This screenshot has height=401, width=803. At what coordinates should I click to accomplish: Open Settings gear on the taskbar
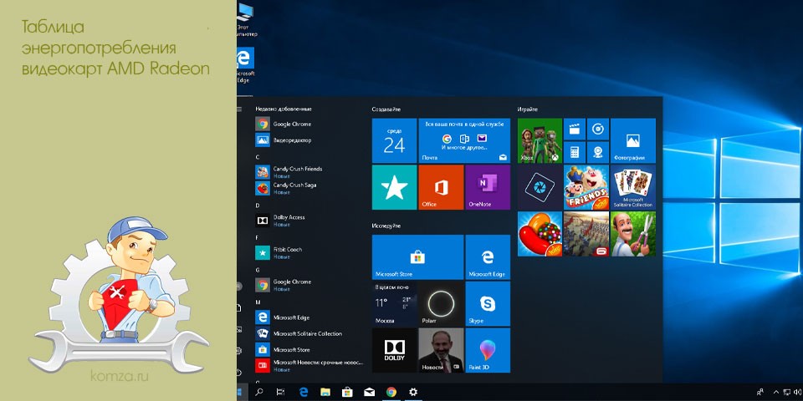(x=413, y=393)
